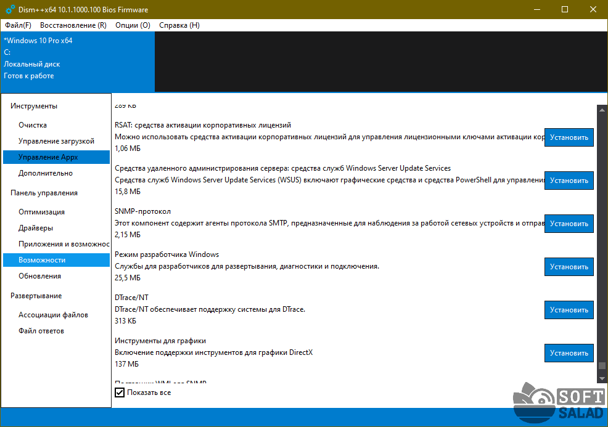Minimize the Dism++ window
Viewport: 608px width, 427px height.
pyautogui.click(x=537, y=9)
